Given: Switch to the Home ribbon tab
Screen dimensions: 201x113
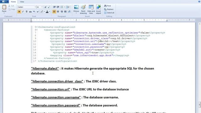Looking at the screenshot, I should click(13, 2).
